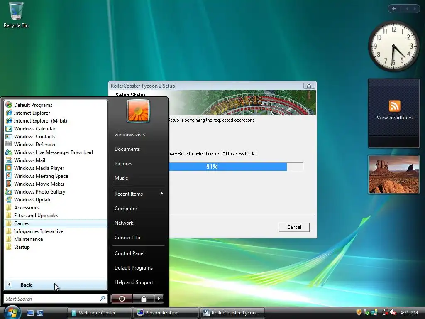
Task: Launch Windows Movie Maker
Action: 39,184
